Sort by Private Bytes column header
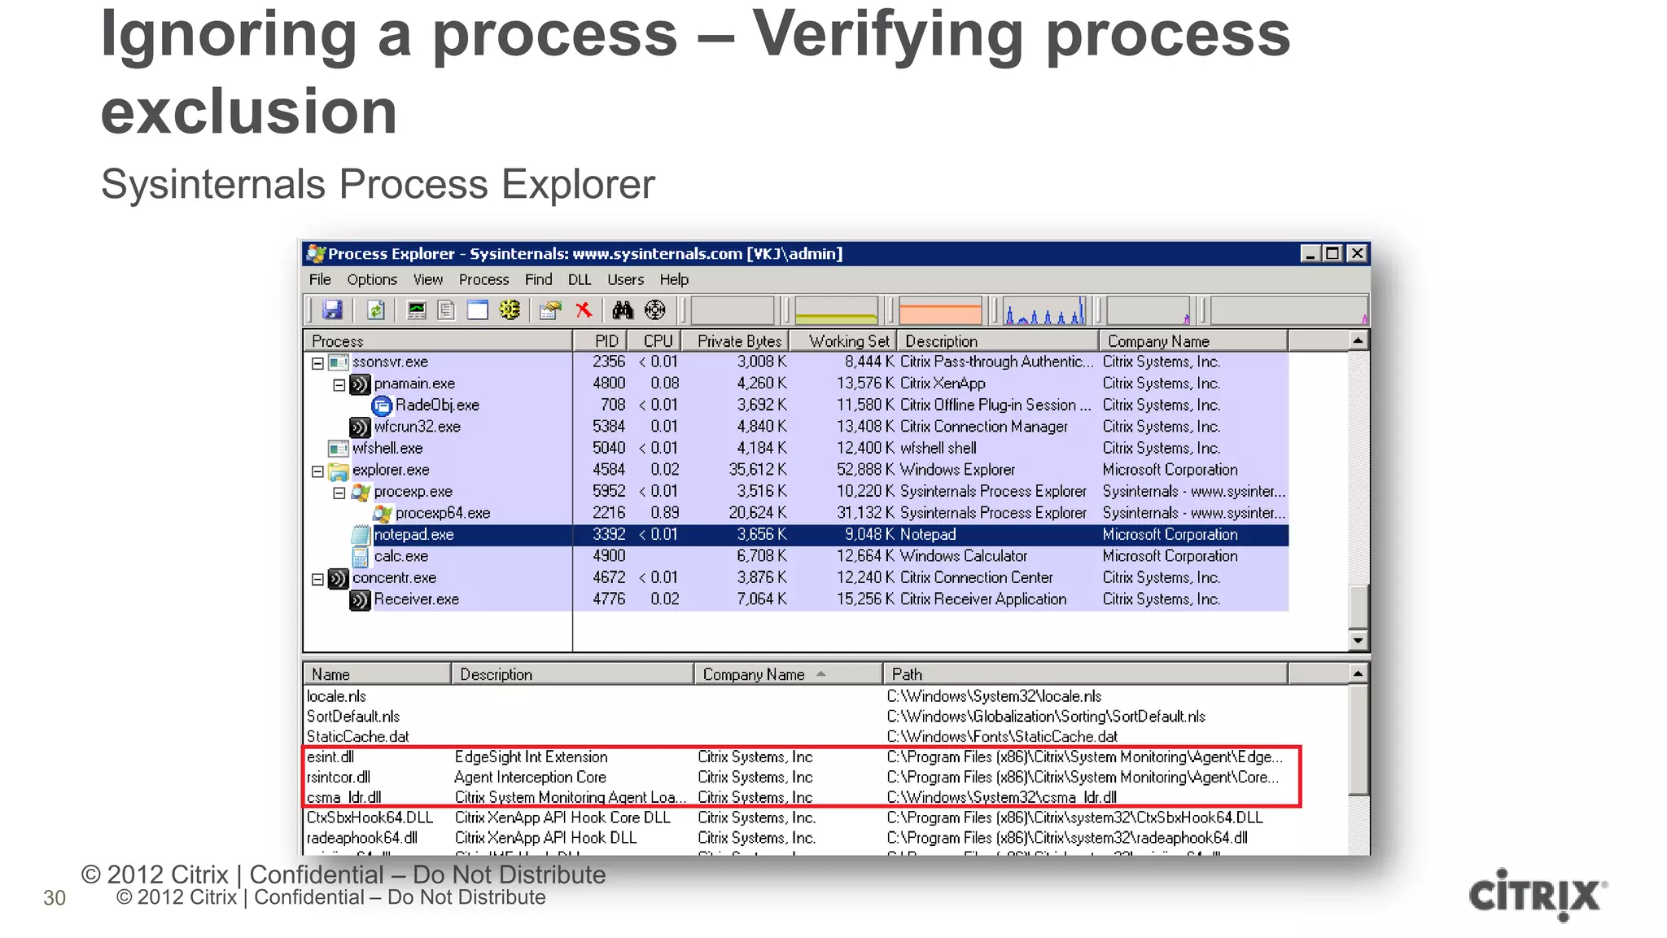Image resolution: width=1667 pixels, height=938 pixels. click(734, 340)
